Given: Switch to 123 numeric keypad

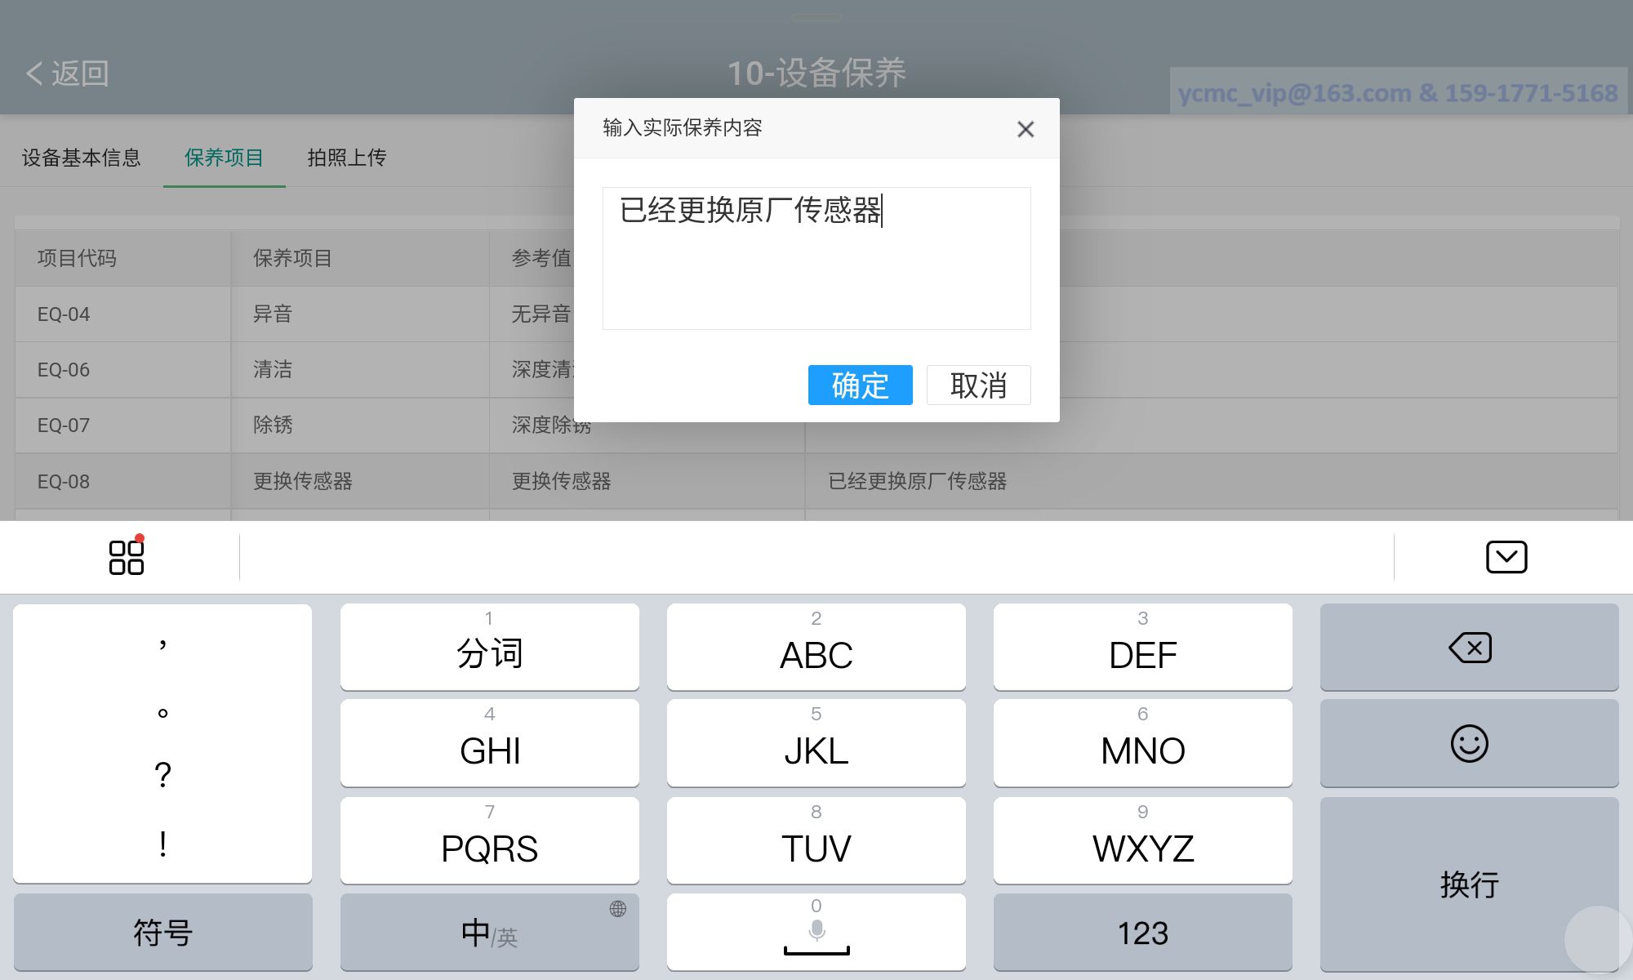Looking at the screenshot, I should 1142,933.
